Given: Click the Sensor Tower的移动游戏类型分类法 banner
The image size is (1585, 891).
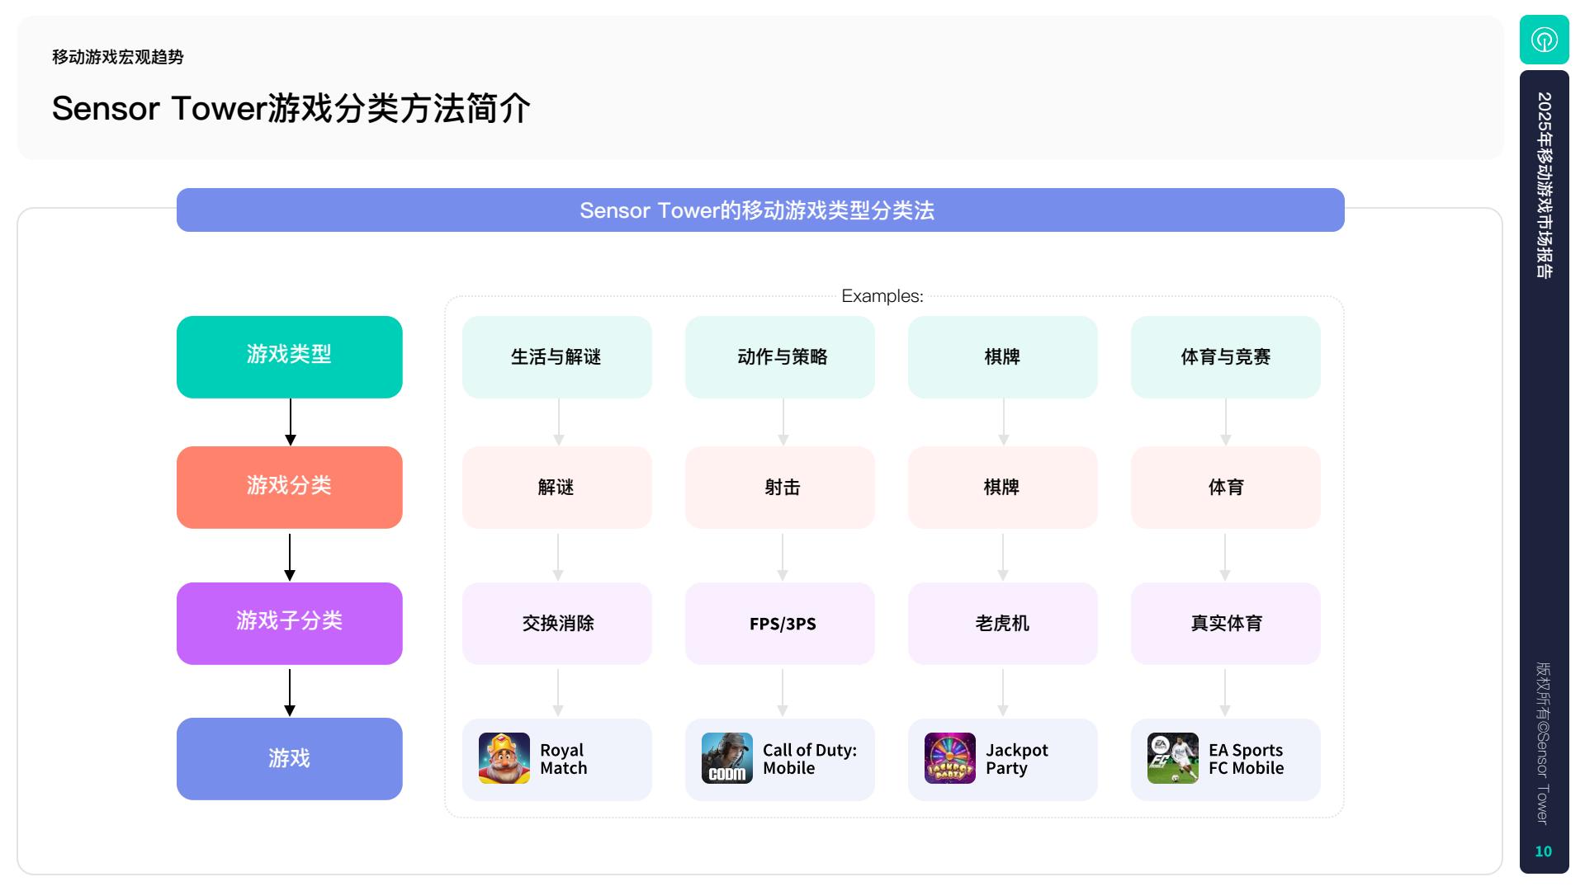Looking at the screenshot, I should click(759, 210).
